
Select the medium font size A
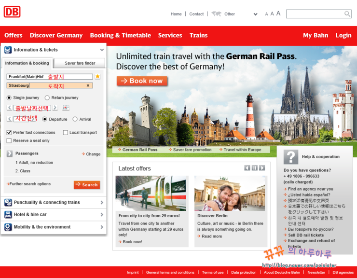click(x=272, y=14)
